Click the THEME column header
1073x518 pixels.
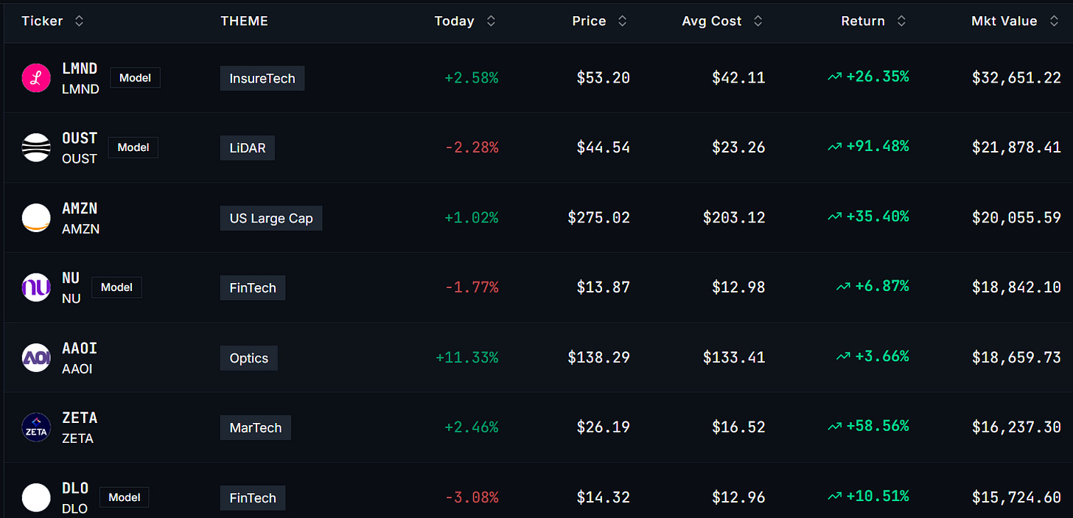(x=245, y=21)
